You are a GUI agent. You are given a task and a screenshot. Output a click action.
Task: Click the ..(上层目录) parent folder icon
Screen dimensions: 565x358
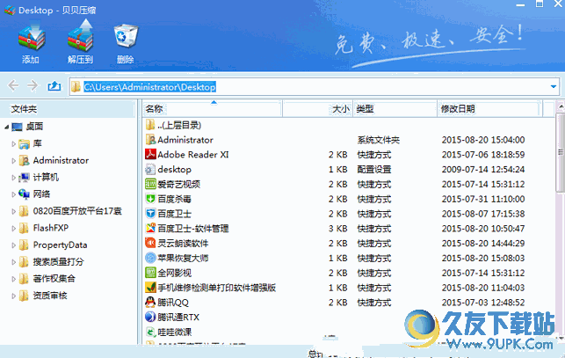click(x=150, y=125)
